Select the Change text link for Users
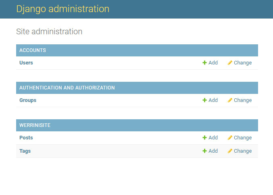 pos(243,63)
